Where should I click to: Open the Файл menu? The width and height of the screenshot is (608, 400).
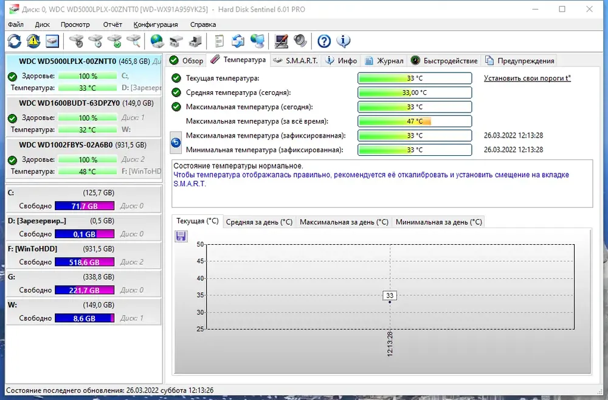16,24
